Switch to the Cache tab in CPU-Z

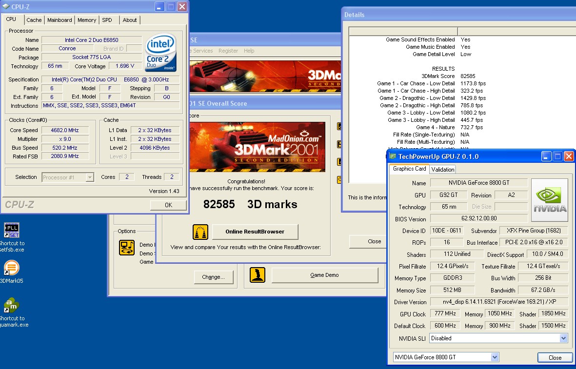pyautogui.click(x=34, y=20)
